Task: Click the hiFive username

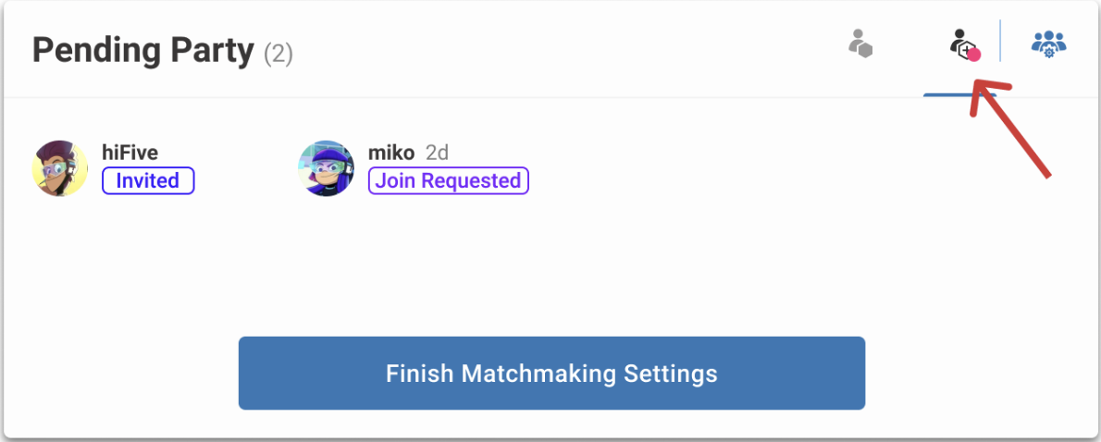Action: 130,153
